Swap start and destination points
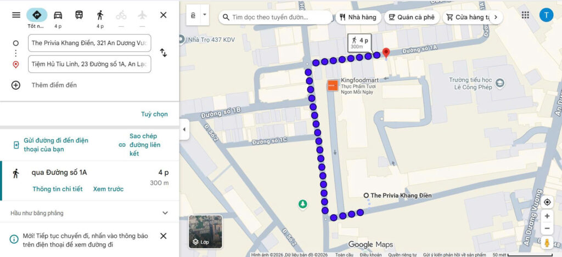562x257 pixels. pos(164,53)
